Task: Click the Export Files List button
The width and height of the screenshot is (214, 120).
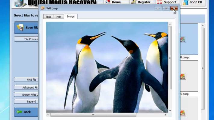Action: coord(26,94)
